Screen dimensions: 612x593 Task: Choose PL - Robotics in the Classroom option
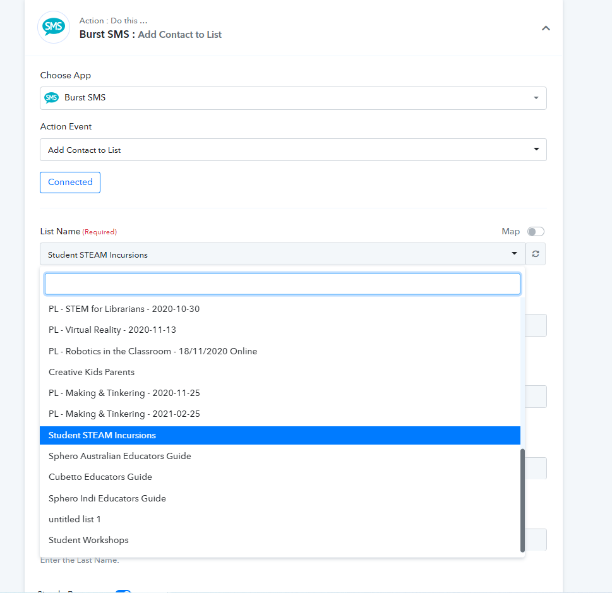[280, 351]
